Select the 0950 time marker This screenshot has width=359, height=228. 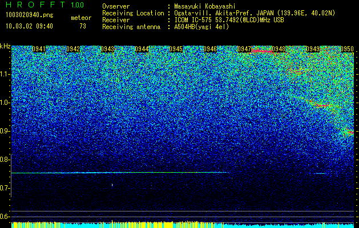point(347,49)
